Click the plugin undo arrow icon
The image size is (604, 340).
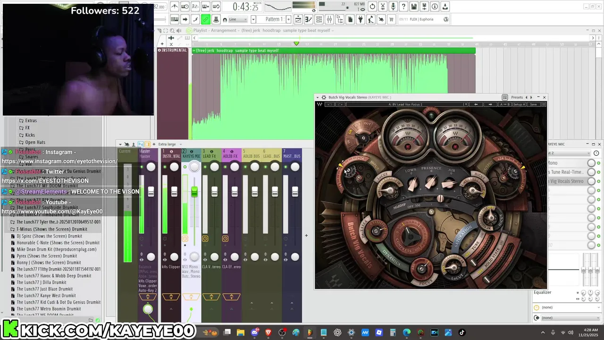[x=330, y=104]
